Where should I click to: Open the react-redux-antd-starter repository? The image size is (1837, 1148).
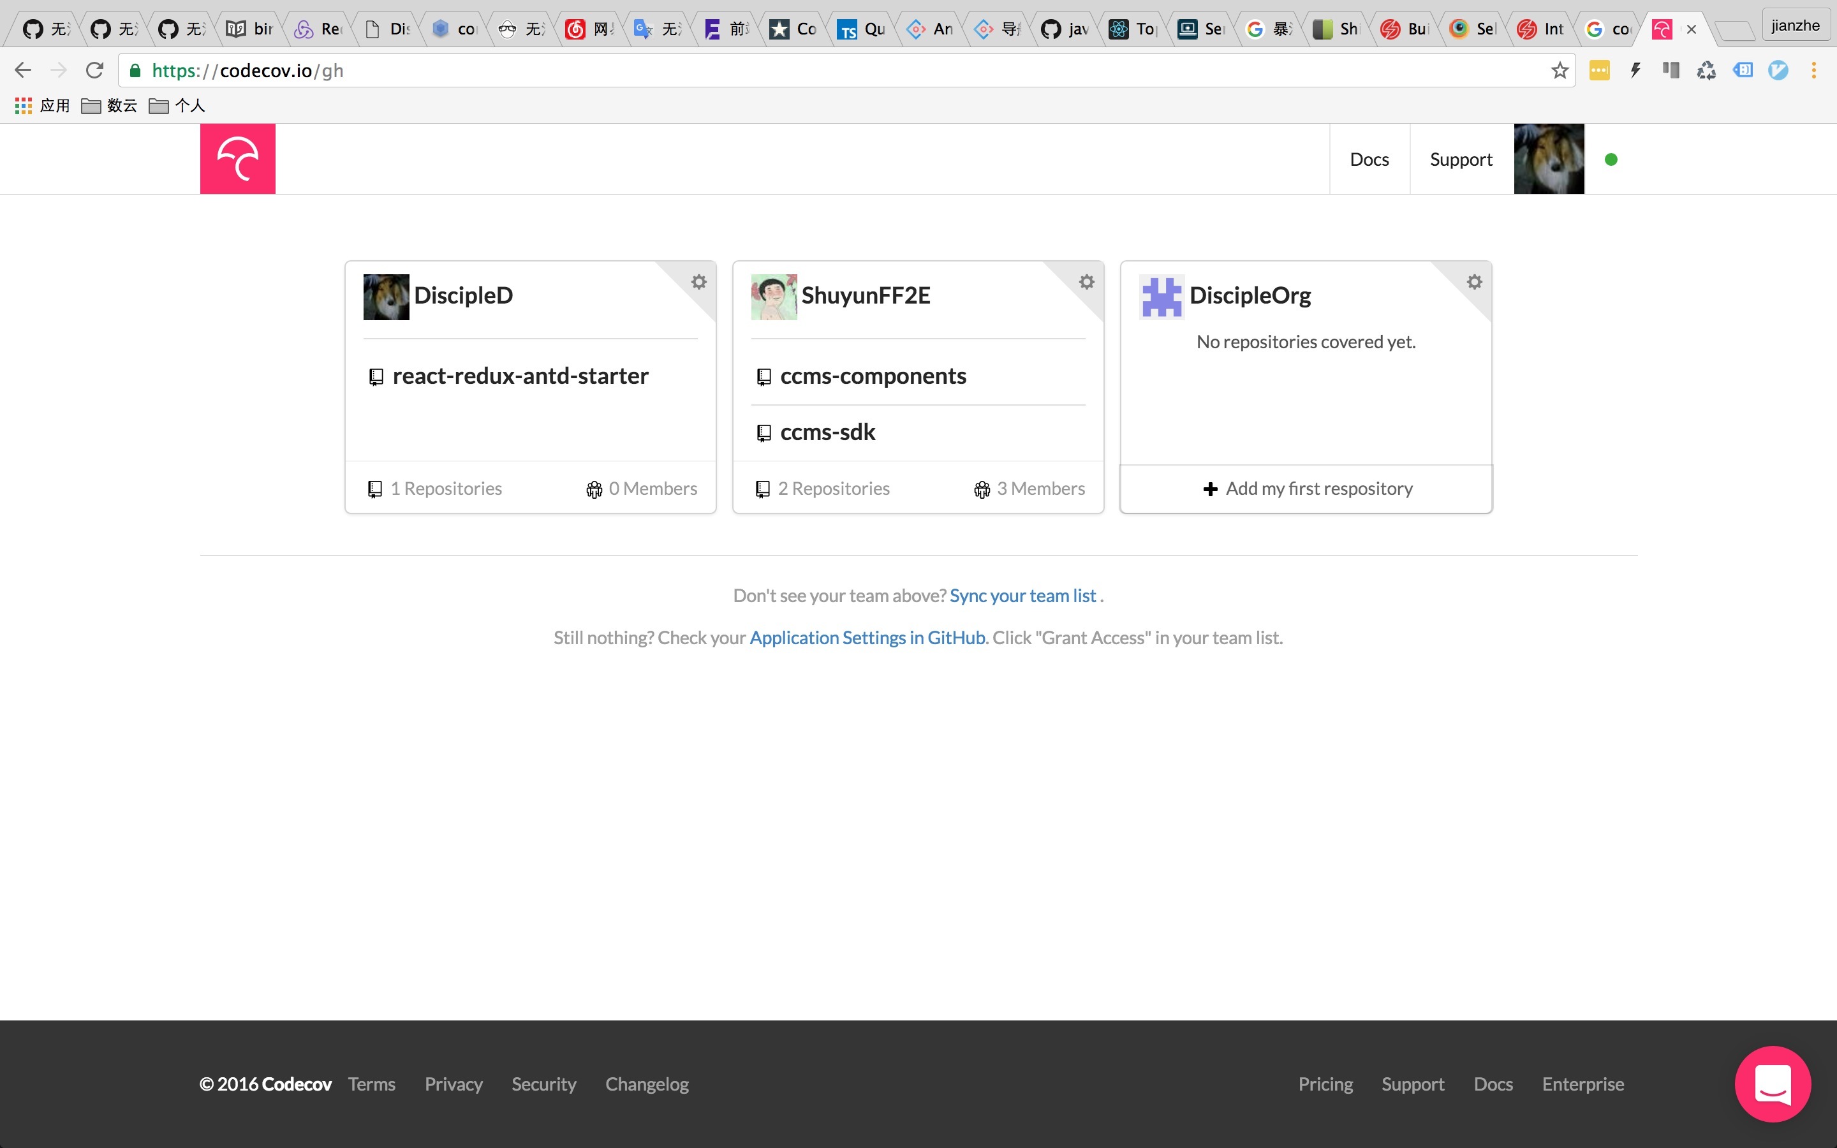pyautogui.click(x=520, y=376)
